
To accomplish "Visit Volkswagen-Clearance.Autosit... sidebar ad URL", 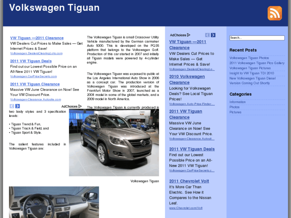I will click(x=192, y=139).
